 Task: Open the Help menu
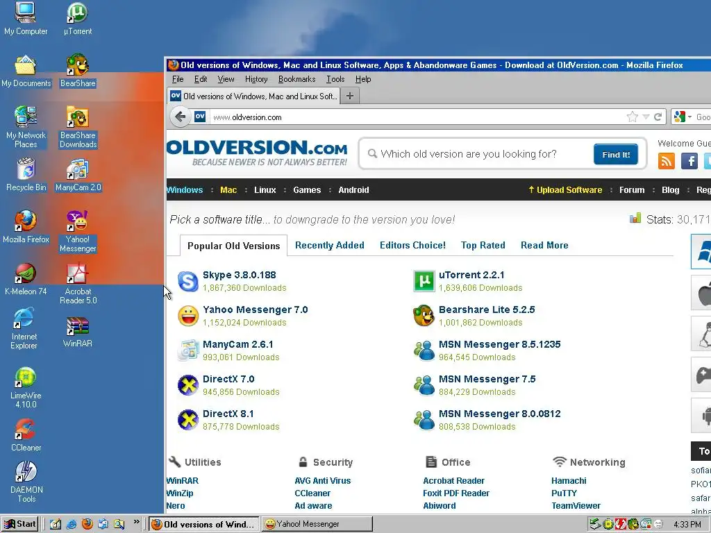click(362, 79)
